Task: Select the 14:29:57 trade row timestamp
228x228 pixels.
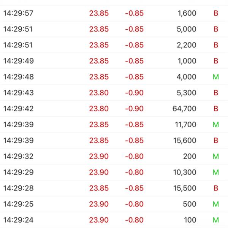Action: [x=18, y=13]
